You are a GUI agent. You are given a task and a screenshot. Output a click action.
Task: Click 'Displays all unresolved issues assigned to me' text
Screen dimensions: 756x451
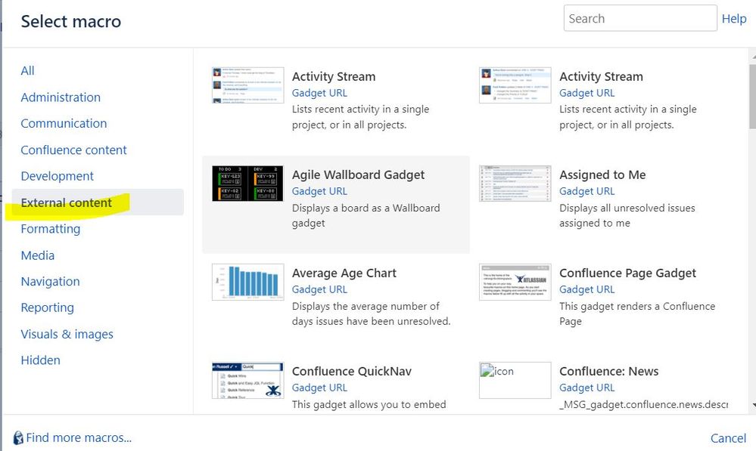[627, 215]
